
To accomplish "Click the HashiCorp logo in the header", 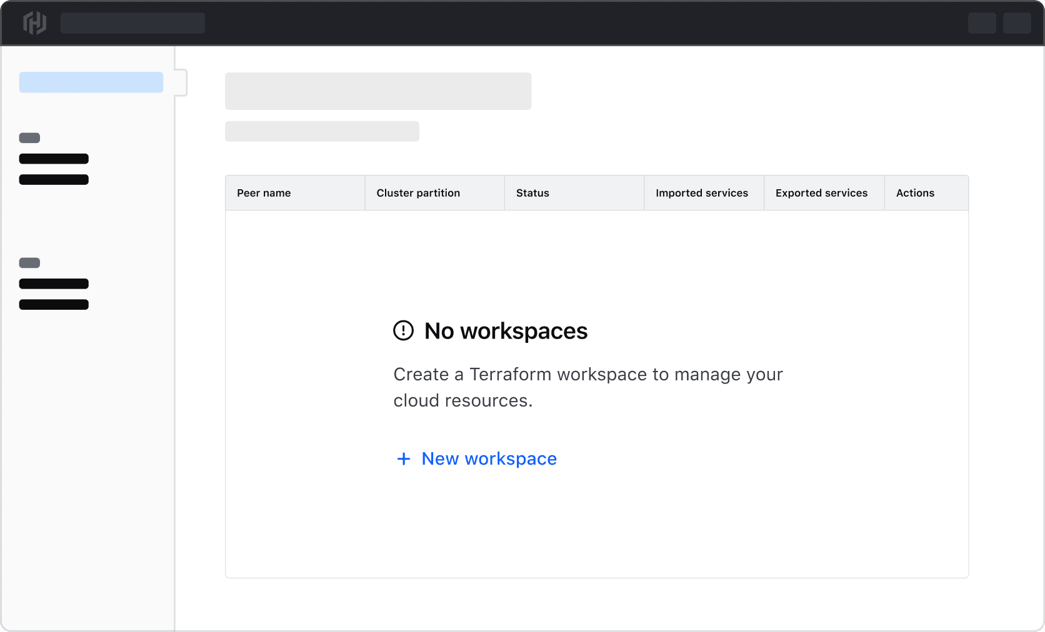I will point(34,23).
